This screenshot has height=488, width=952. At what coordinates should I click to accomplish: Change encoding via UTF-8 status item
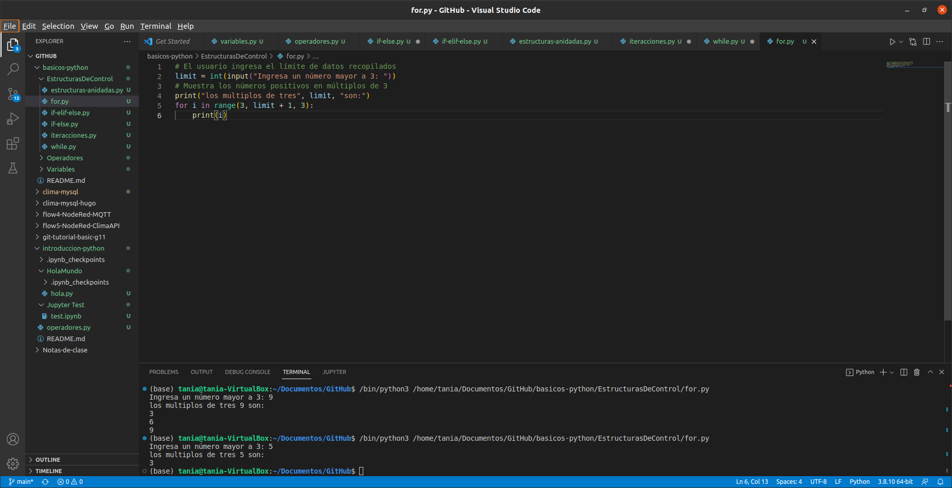pos(818,482)
